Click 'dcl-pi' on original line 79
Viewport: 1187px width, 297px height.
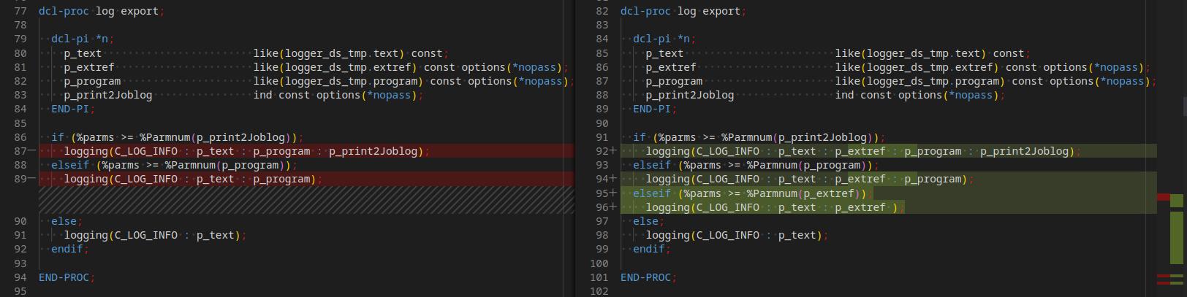coord(70,39)
